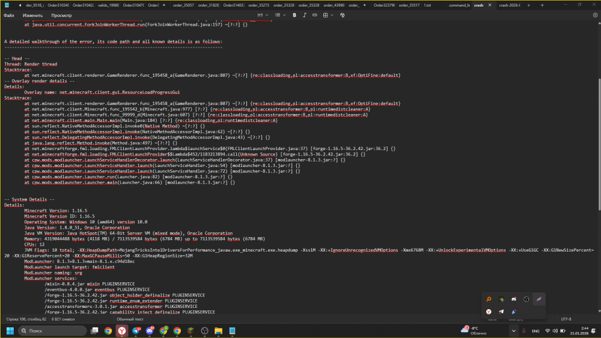Click the Строка 106, столбец 62 status entry
This screenshot has width=601, height=338.
click(x=26, y=319)
